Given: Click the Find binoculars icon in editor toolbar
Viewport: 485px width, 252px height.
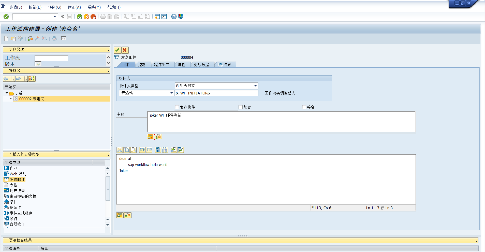Looking at the screenshot, I should point(158,150).
